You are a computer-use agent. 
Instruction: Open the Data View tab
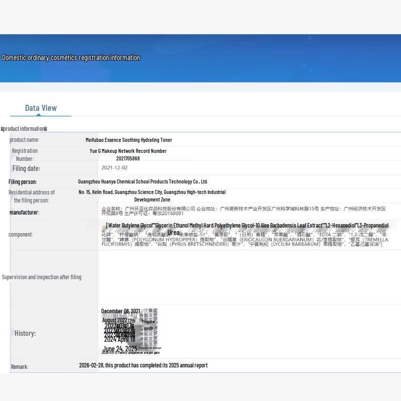tap(41, 108)
